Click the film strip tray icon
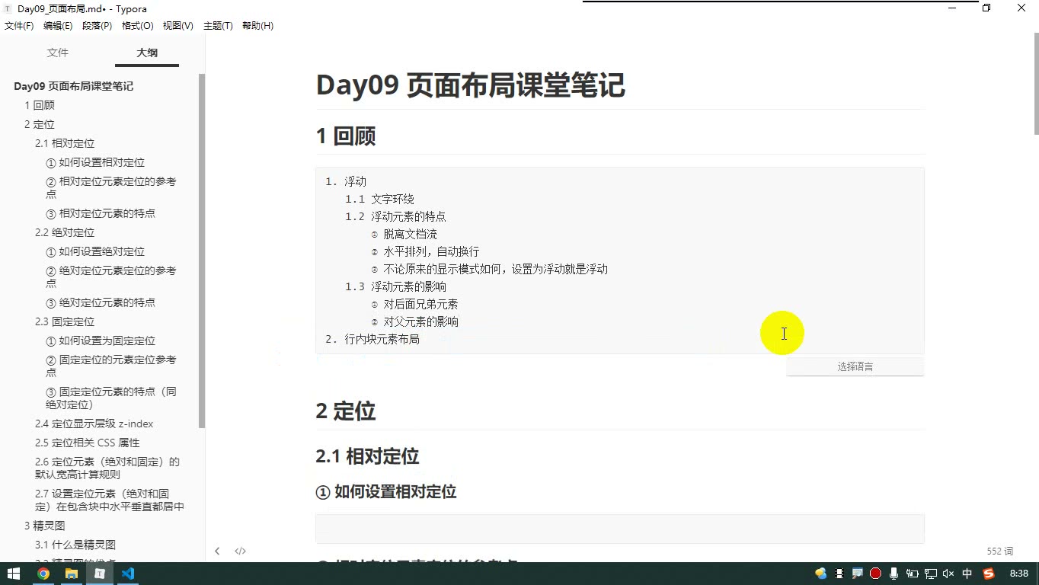Image resolution: width=1039 pixels, height=585 pixels. click(839, 574)
